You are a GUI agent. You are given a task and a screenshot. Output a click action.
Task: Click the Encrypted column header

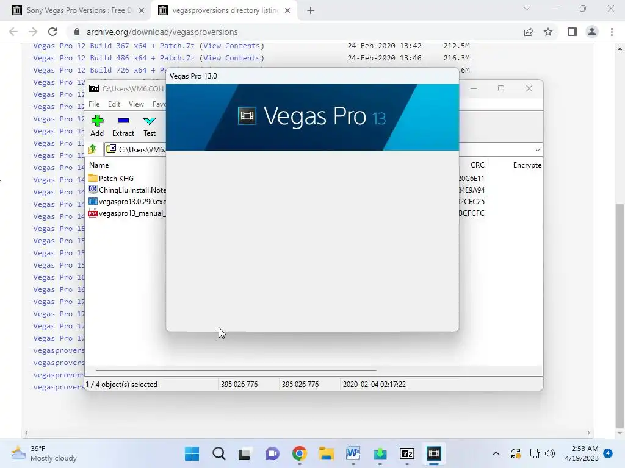pyautogui.click(x=527, y=165)
